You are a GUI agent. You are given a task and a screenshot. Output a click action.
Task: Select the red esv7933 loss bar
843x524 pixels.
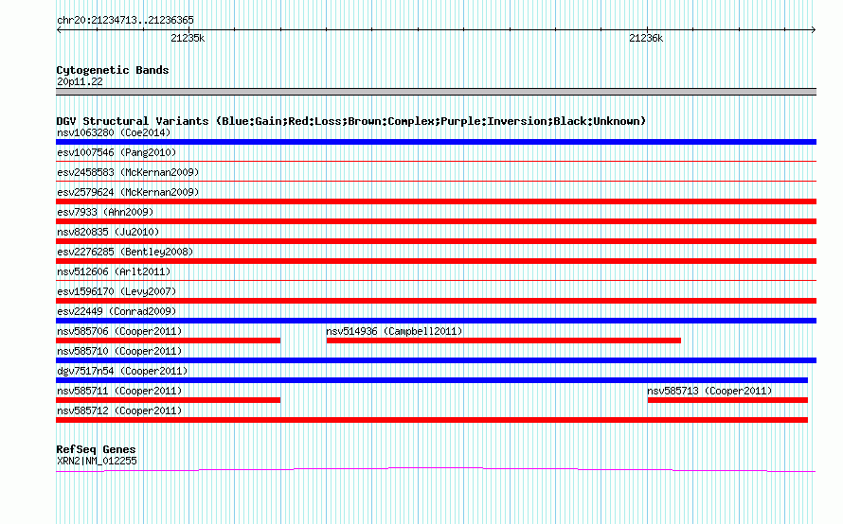pyautogui.click(x=436, y=221)
